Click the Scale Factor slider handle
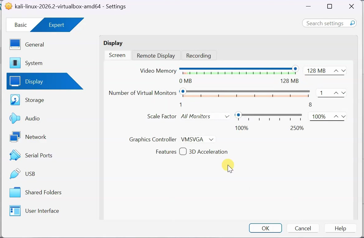364x238 pixels. pyautogui.click(x=238, y=115)
